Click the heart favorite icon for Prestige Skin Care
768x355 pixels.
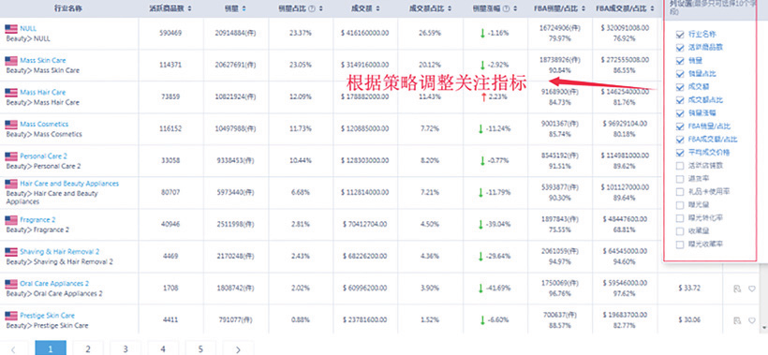[751, 320]
